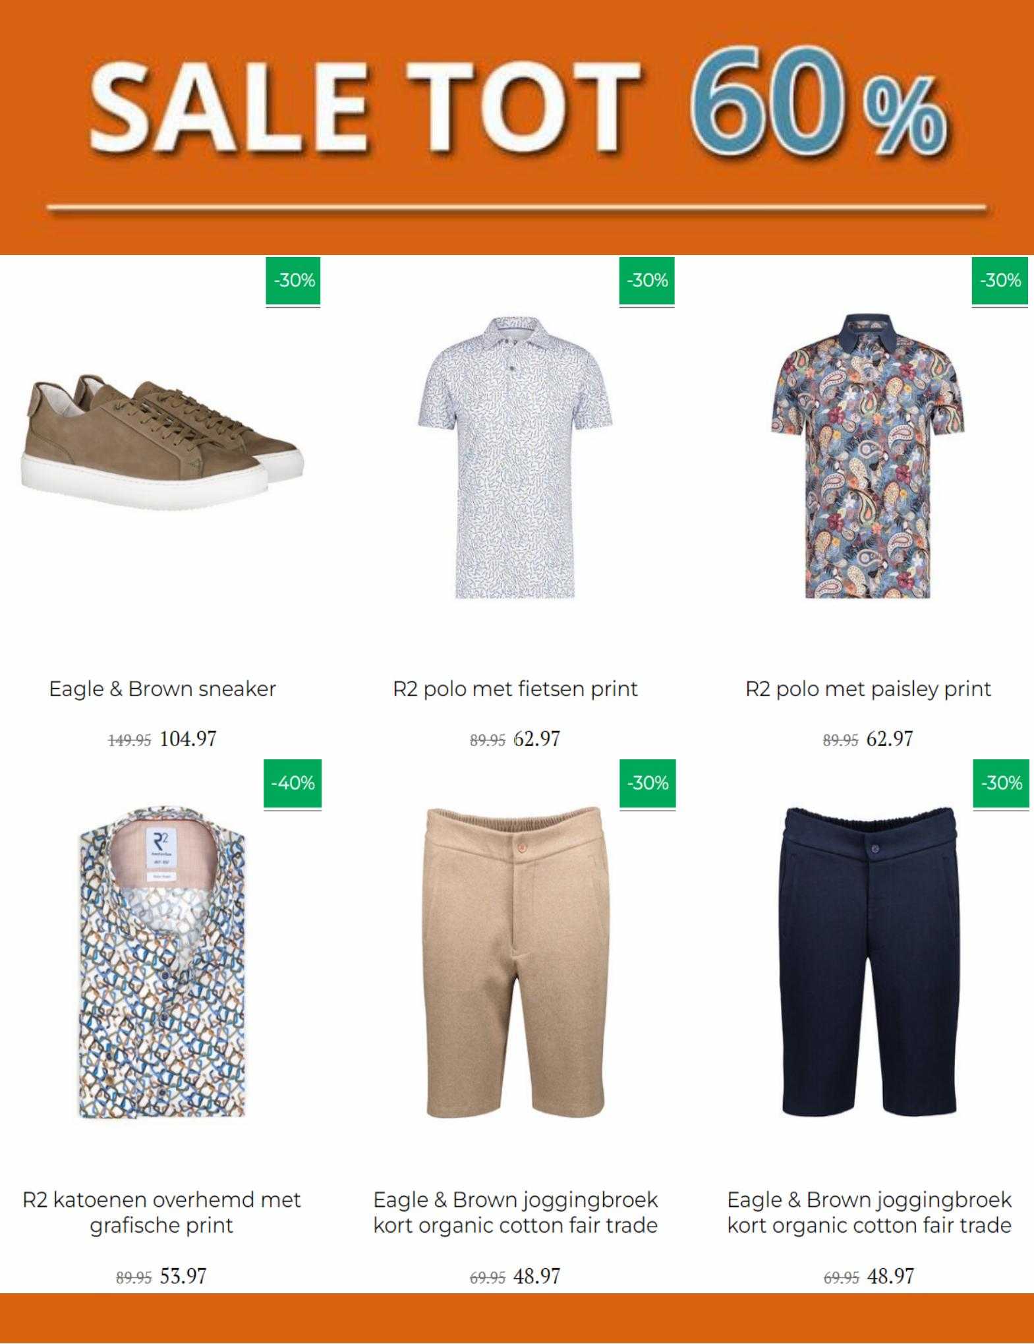Open the Eagle & Brown sneaker image

162,442
